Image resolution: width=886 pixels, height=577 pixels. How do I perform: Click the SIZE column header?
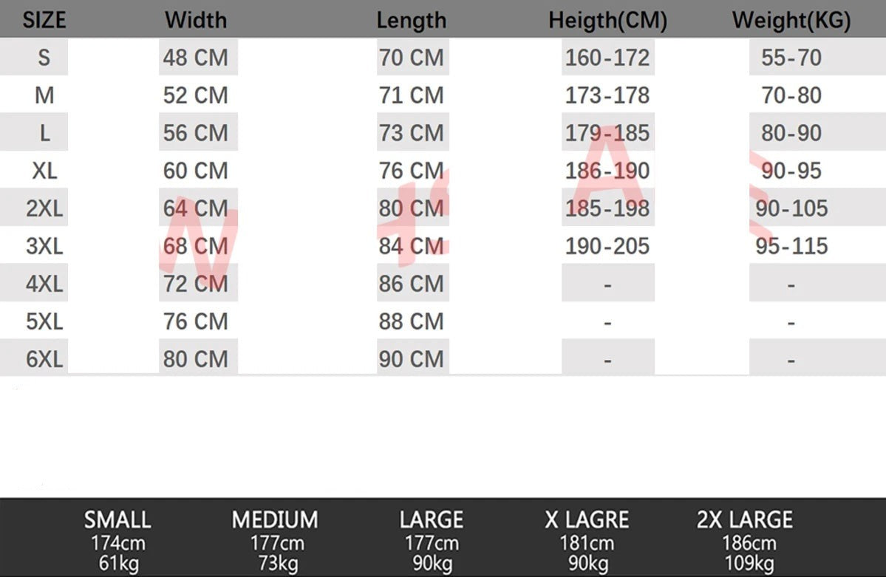tap(44, 20)
